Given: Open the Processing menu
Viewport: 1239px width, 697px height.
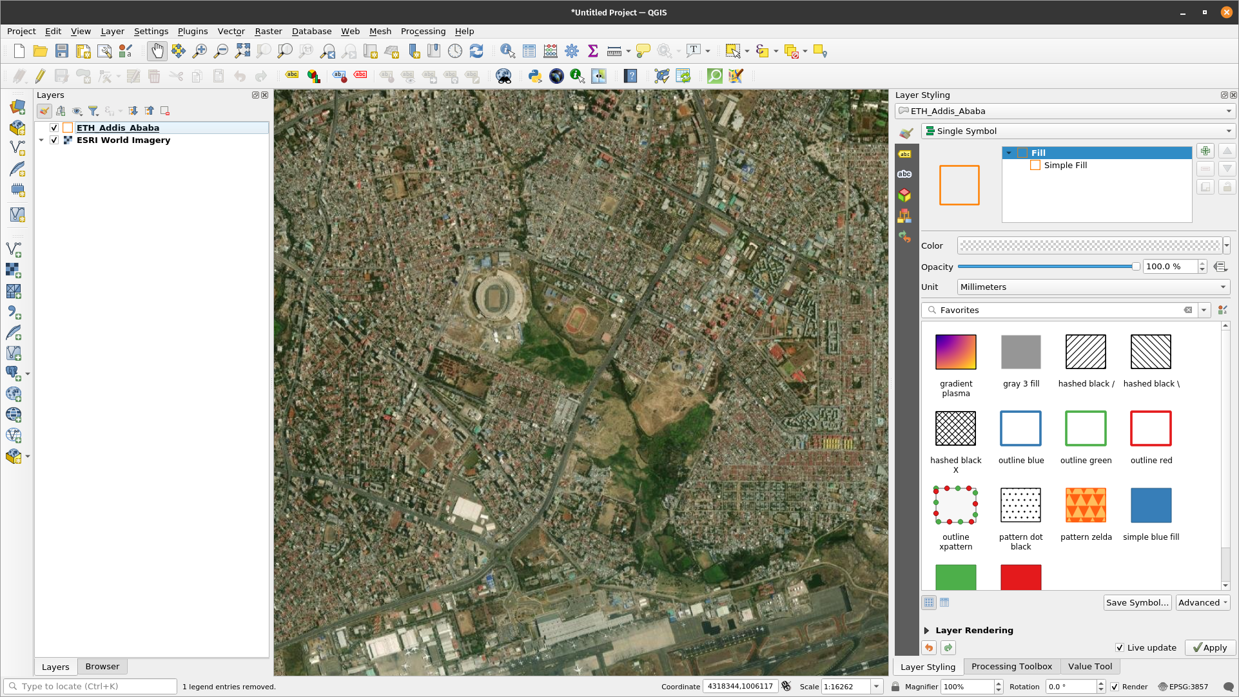Looking at the screenshot, I should coord(423,31).
